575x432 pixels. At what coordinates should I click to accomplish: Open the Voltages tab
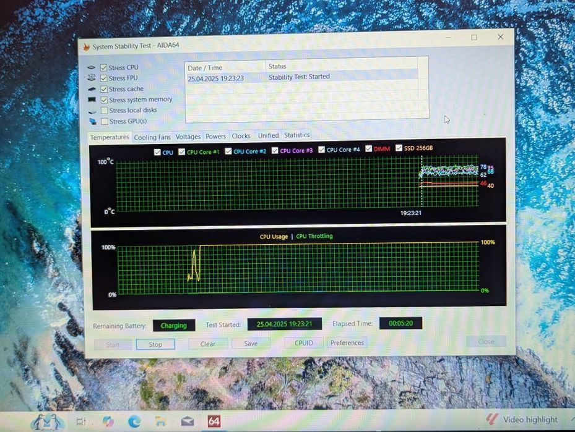188,137
